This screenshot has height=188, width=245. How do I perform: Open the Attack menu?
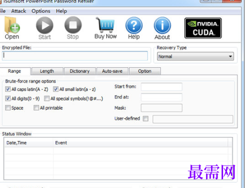click(x=18, y=11)
